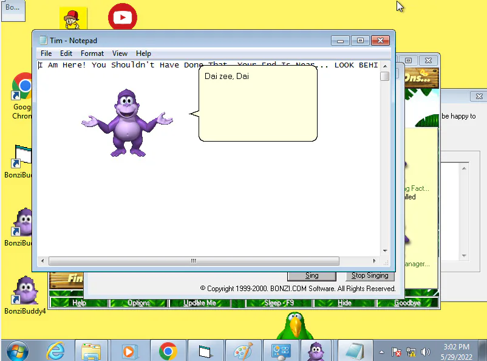Click Options in Bonzi green toolbar
Image resolution: width=487 pixels, height=361 pixels.
138,303
